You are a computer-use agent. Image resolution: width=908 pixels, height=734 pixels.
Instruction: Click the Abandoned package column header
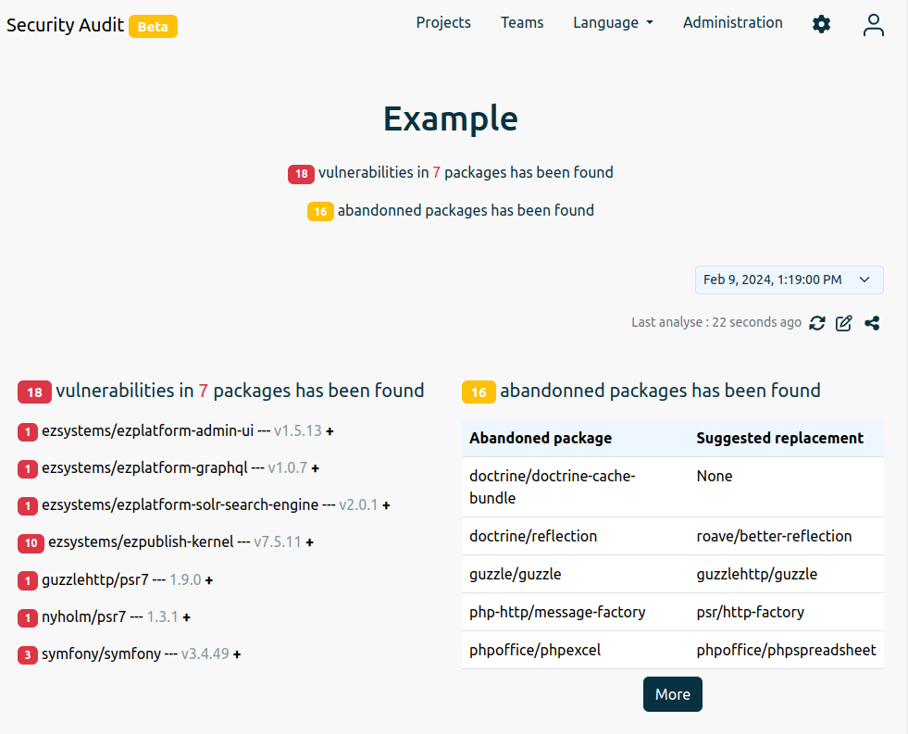(x=541, y=438)
